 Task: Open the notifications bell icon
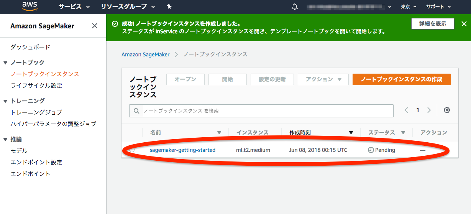coord(295,7)
